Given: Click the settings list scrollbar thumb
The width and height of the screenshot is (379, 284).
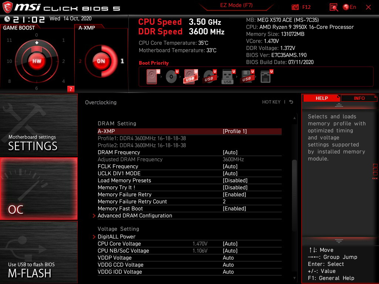Looking at the screenshot, I should pos(294,196).
